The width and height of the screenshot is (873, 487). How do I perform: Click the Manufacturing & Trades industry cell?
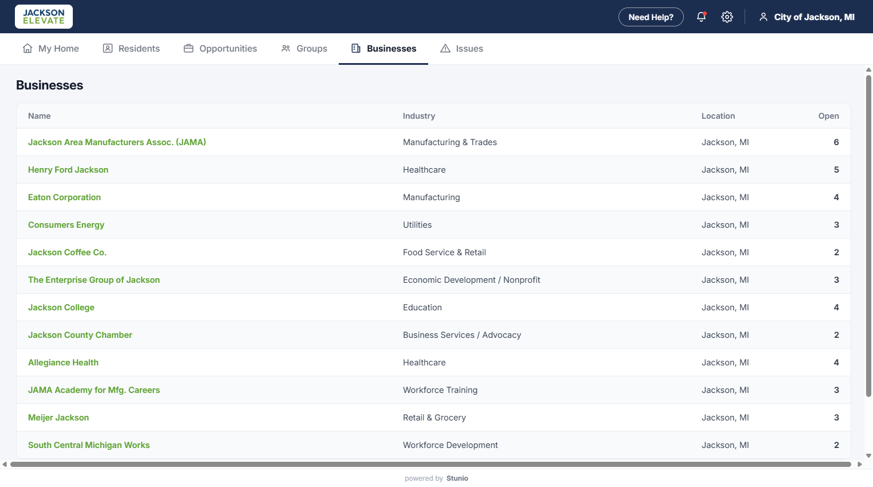[450, 142]
